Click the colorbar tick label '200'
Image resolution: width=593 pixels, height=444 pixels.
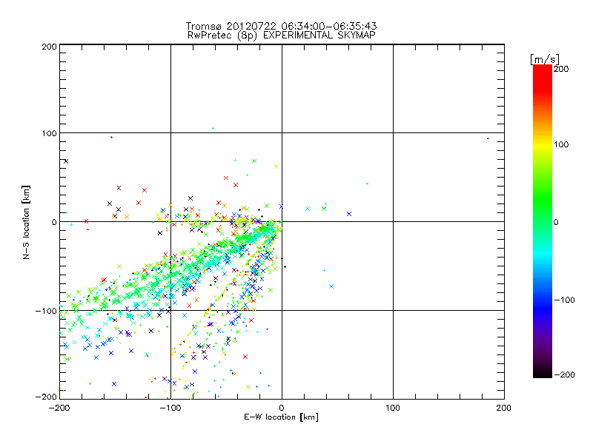coord(561,69)
